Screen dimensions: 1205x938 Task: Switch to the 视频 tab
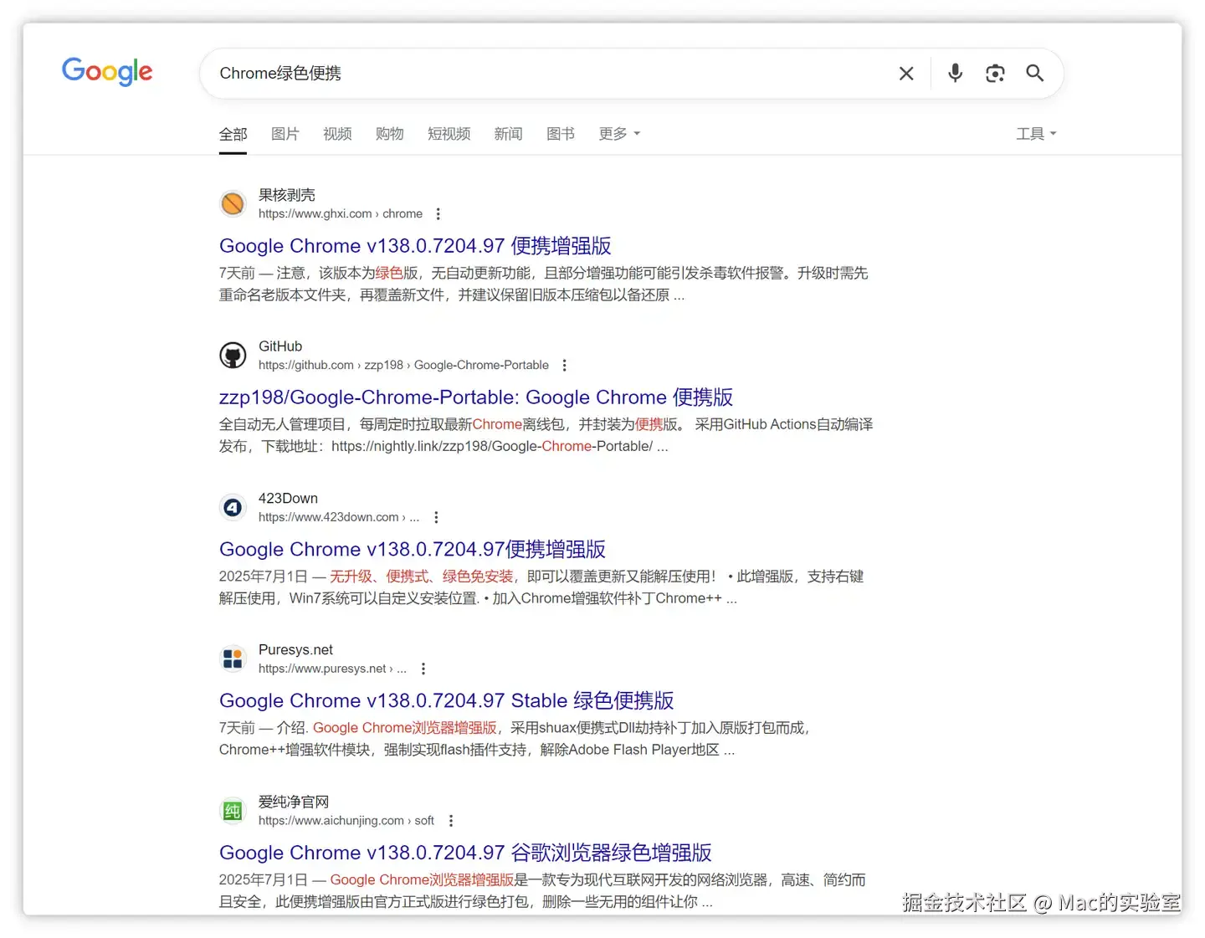click(x=337, y=134)
